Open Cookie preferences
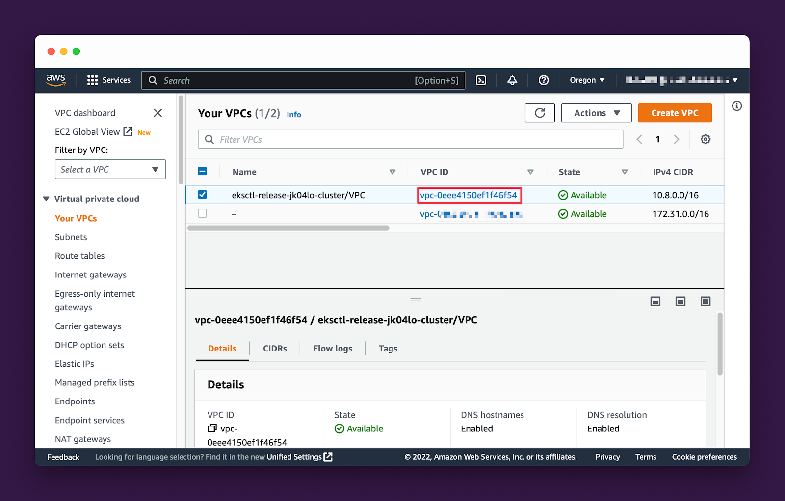The width and height of the screenshot is (785, 501). (705, 457)
